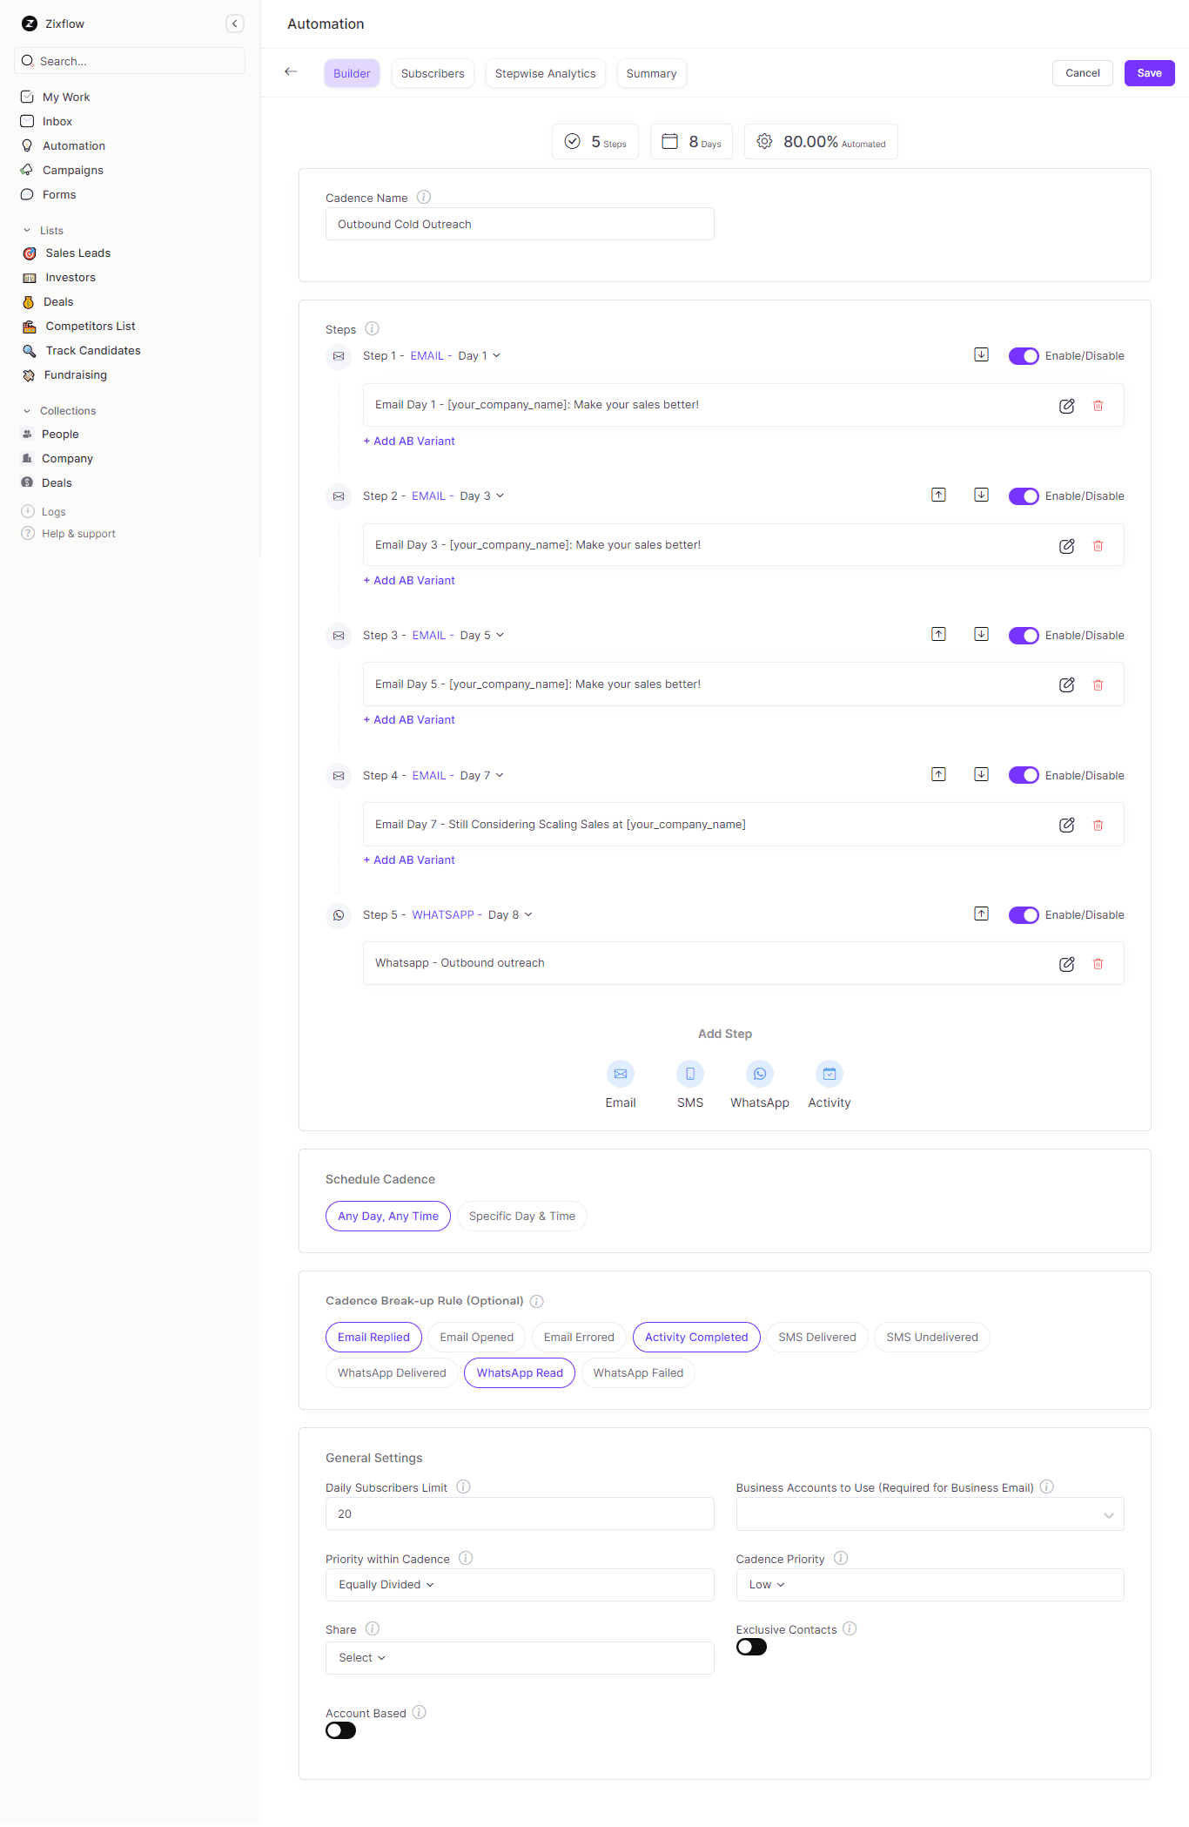Move Step 4 down

click(981, 774)
